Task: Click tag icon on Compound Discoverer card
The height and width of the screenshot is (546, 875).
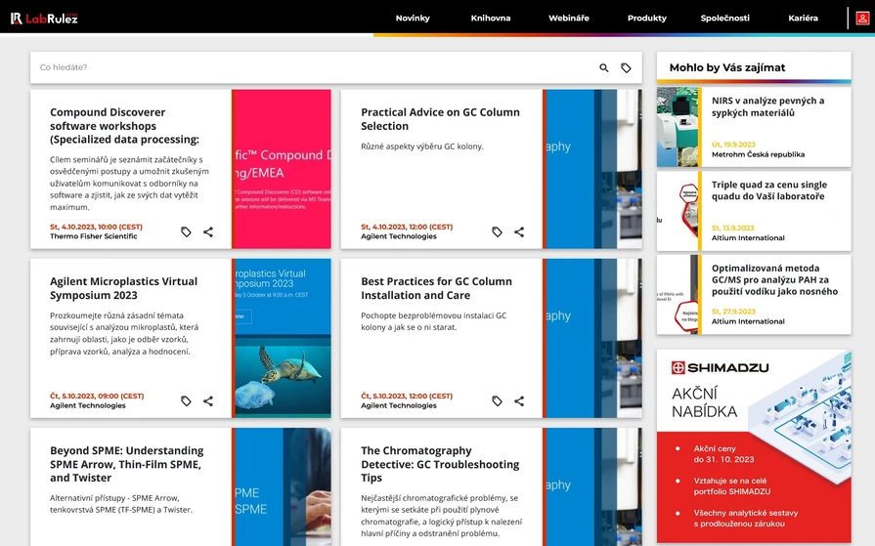Action: click(x=186, y=232)
